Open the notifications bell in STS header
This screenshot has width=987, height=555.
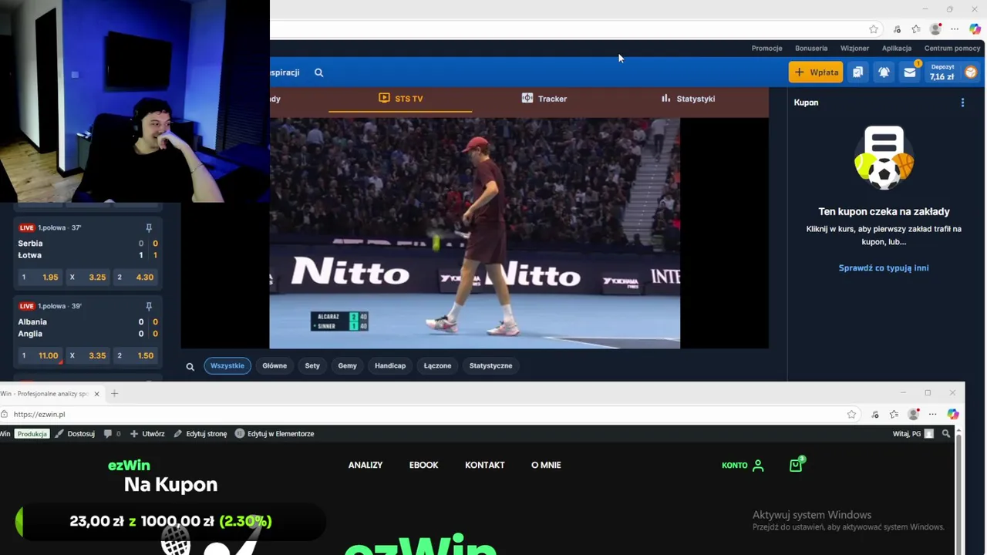pyautogui.click(x=884, y=72)
